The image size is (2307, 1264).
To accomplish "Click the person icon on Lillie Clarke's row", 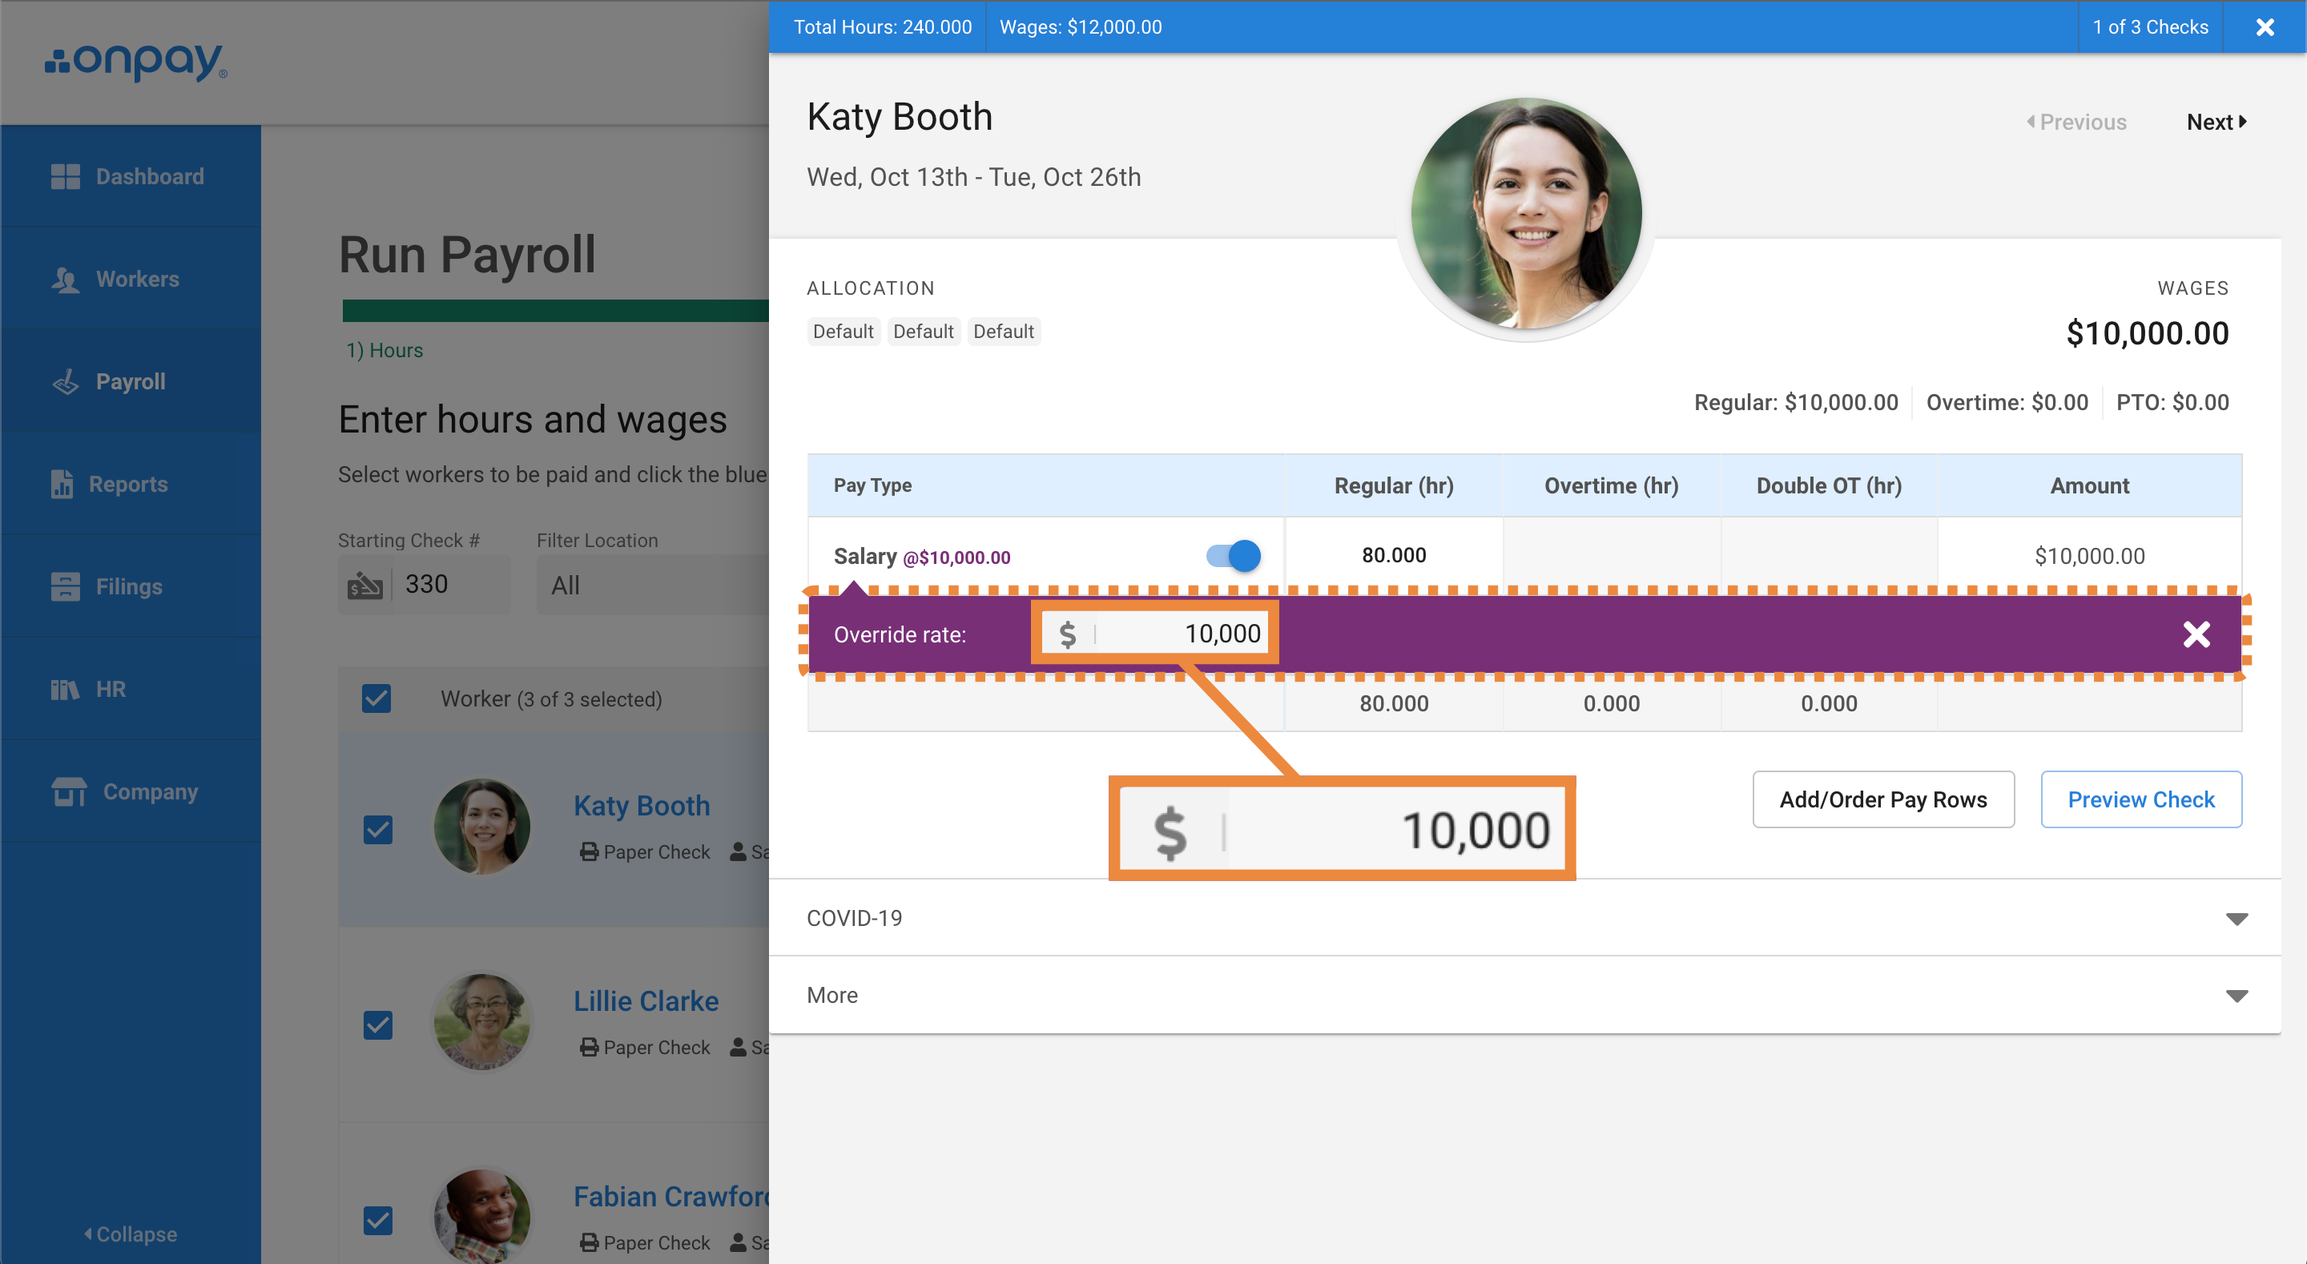I will click(x=738, y=1046).
